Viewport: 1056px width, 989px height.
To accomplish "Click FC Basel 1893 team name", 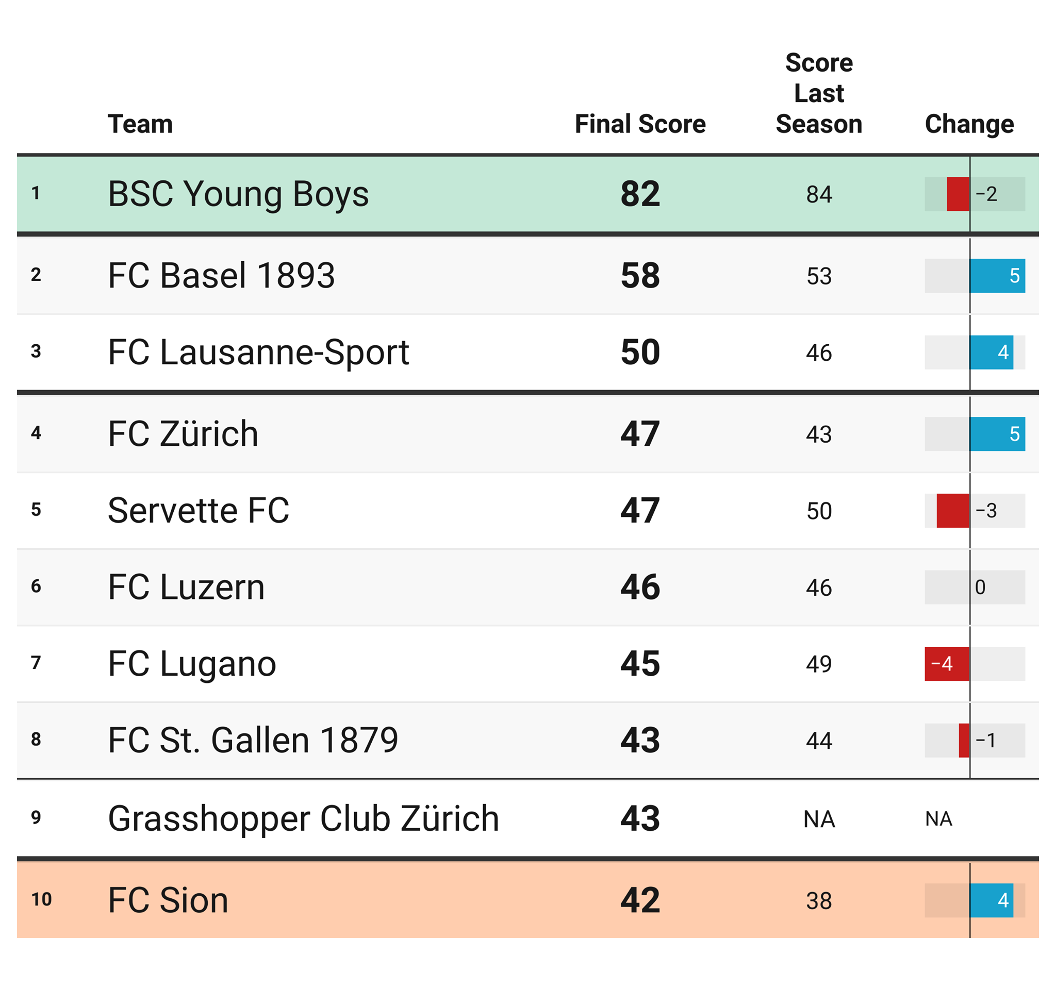I will (x=221, y=276).
